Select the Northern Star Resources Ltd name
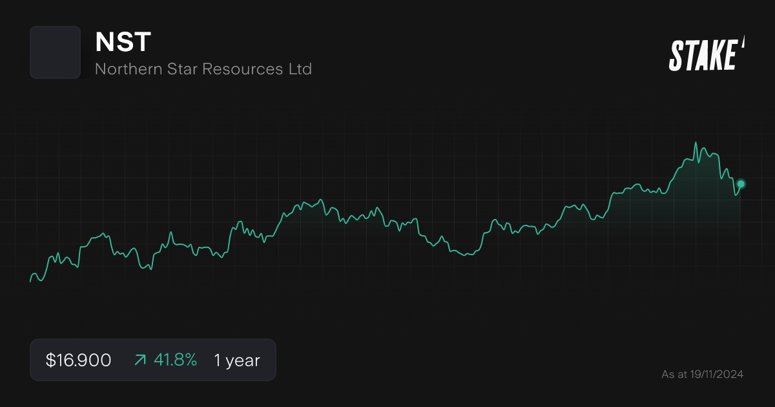 pos(204,68)
